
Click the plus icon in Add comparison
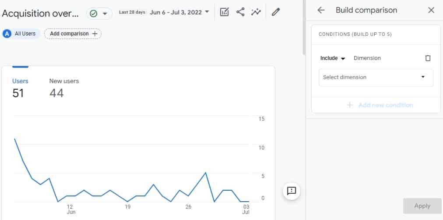click(x=95, y=34)
